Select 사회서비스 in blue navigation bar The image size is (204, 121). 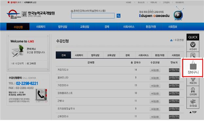(x=129, y=27)
